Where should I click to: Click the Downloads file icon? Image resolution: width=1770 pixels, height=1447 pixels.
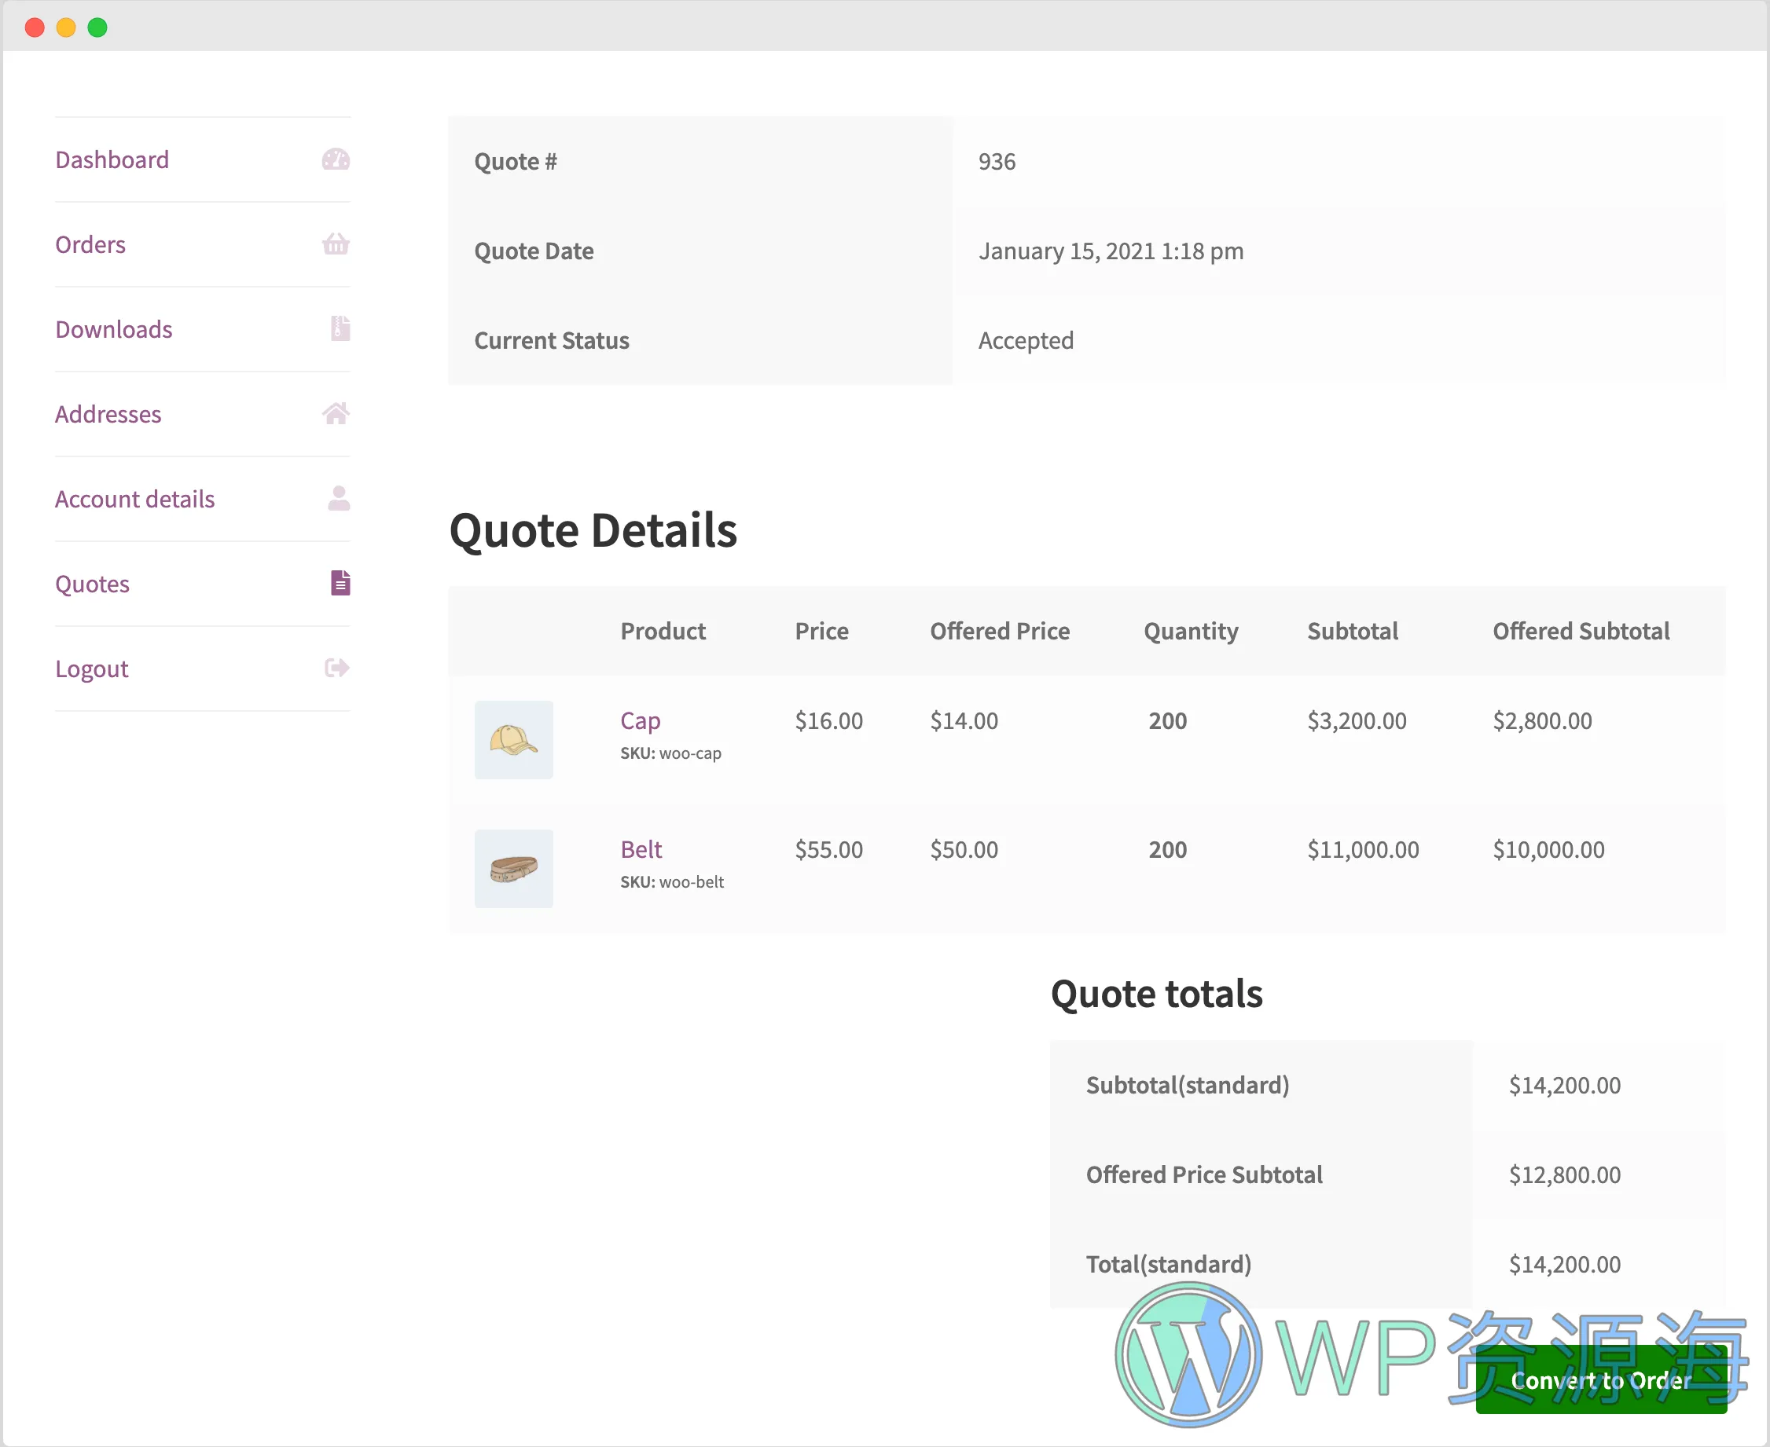point(338,326)
